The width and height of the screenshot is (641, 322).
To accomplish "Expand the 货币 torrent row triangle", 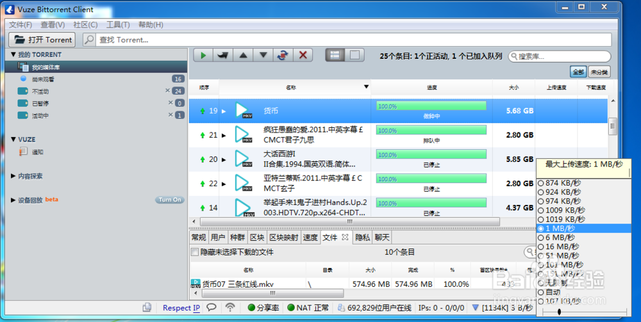I will 224,111.
